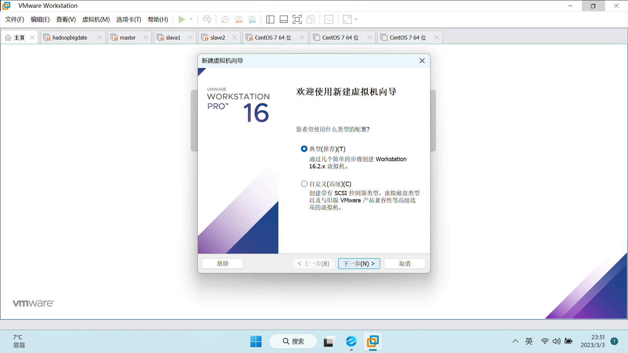Close the 主页 home tab

click(32, 38)
